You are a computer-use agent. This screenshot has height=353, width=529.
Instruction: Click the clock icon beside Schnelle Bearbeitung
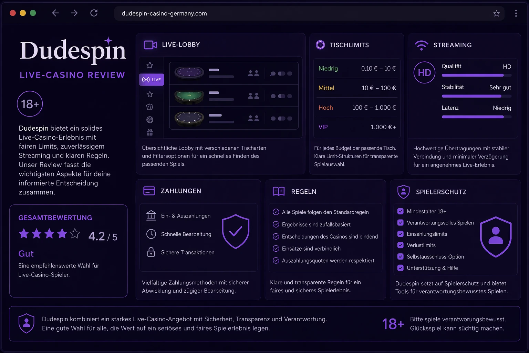[151, 234]
